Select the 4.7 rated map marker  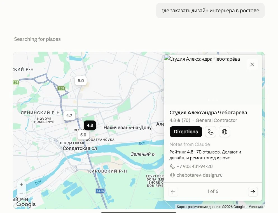(x=69, y=116)
